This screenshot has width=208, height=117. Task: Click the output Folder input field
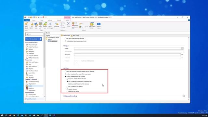tap(128, 48)
